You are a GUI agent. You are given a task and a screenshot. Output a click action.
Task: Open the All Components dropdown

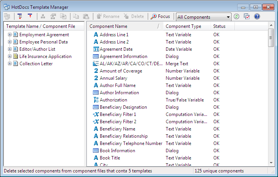pyautogui.click(x=203, y=17)
